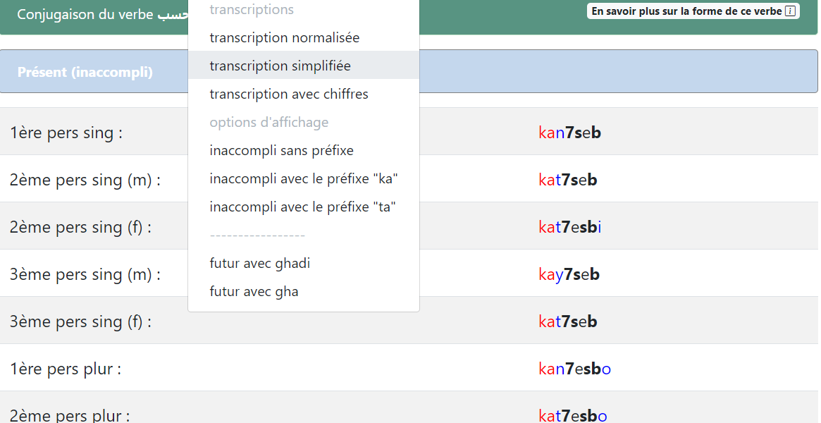Select "futur avec ghadi" menu entry

pyautogui.click(x=260, y=263)
